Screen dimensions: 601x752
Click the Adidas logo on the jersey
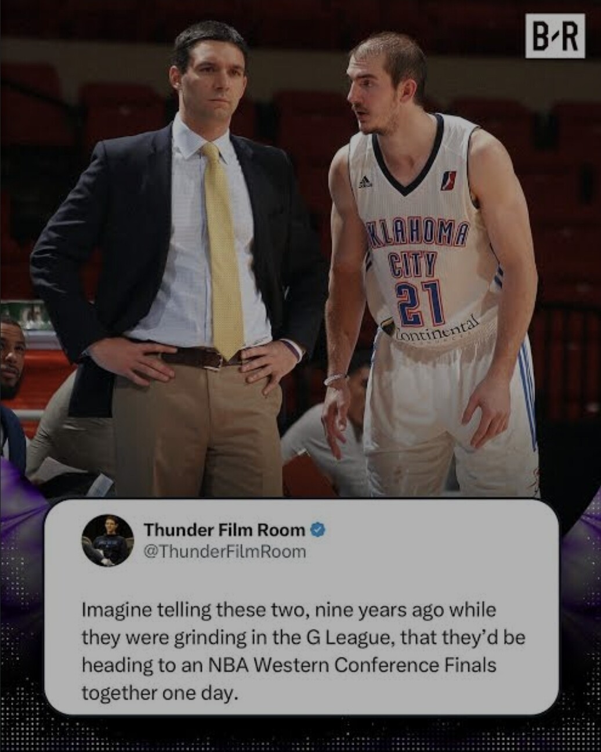click(x=364, y=182)
